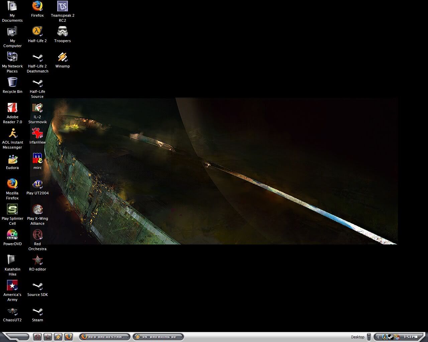Select the Teamspeak 2 RC2 icon
This screenshot has width=428, height=342.
(63, 12)
